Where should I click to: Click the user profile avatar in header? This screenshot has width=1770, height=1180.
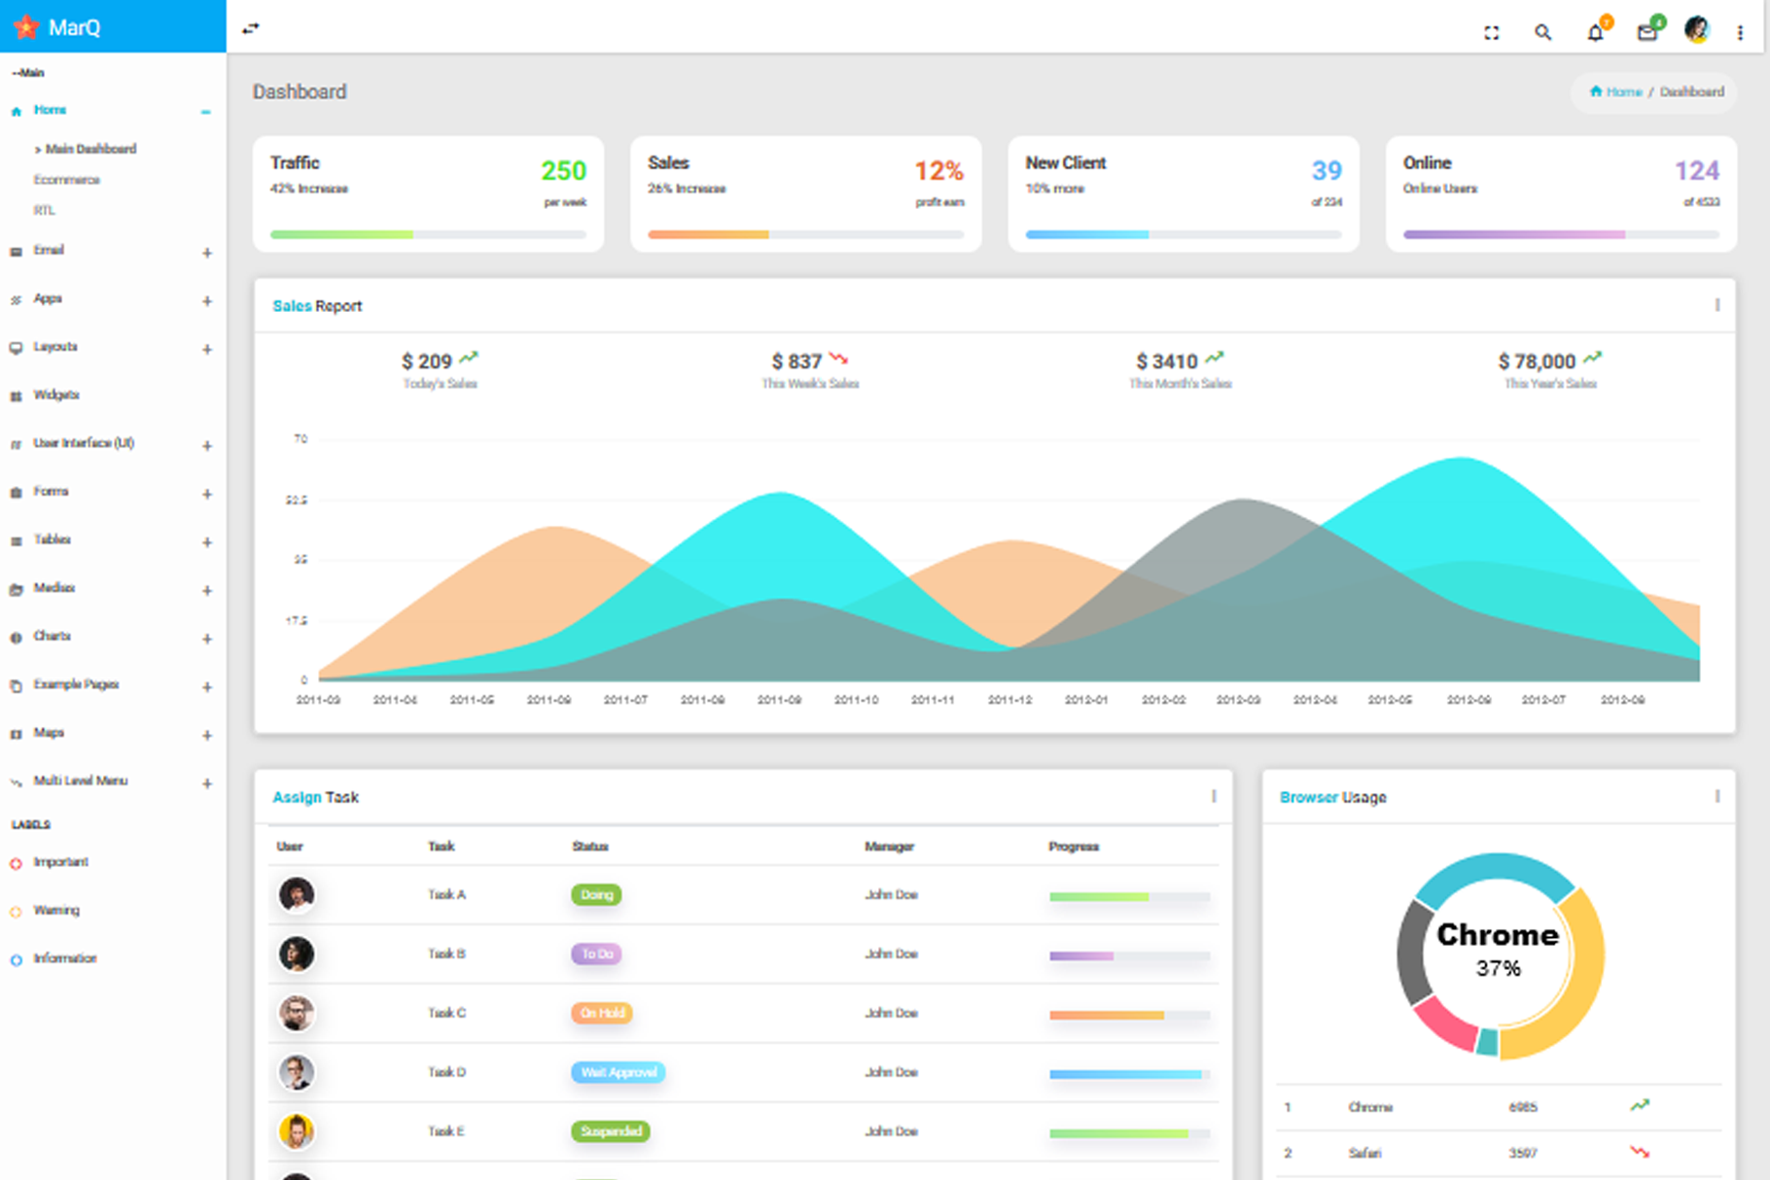1696,31
